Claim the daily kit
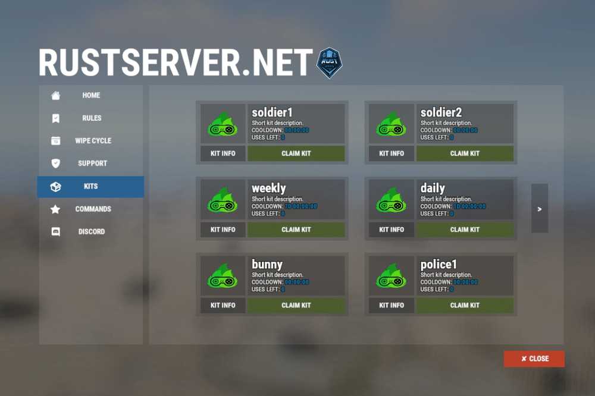Screen dimensions: 595x396 [x=464, y=230]
